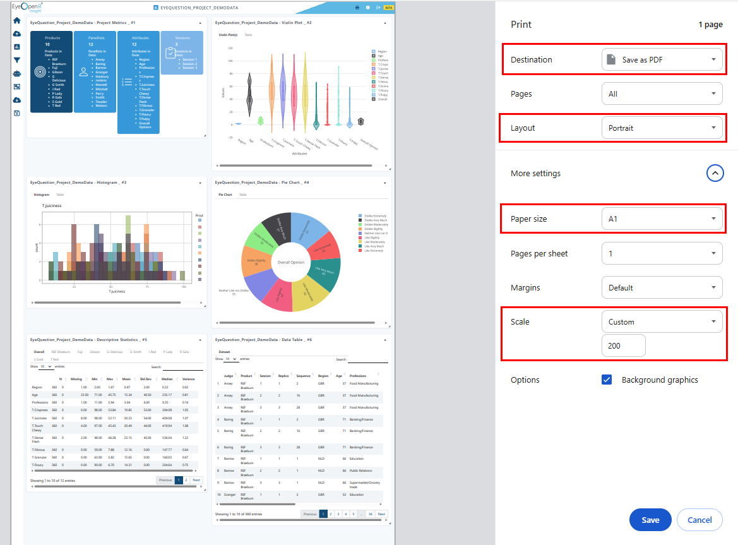Viewport: 738px width, 545px height.
Task: Open the home icon in sidebar
Action: [17, 20]
